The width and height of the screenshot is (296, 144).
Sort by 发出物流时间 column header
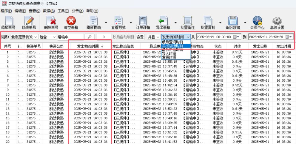click(x=90, y=46)
